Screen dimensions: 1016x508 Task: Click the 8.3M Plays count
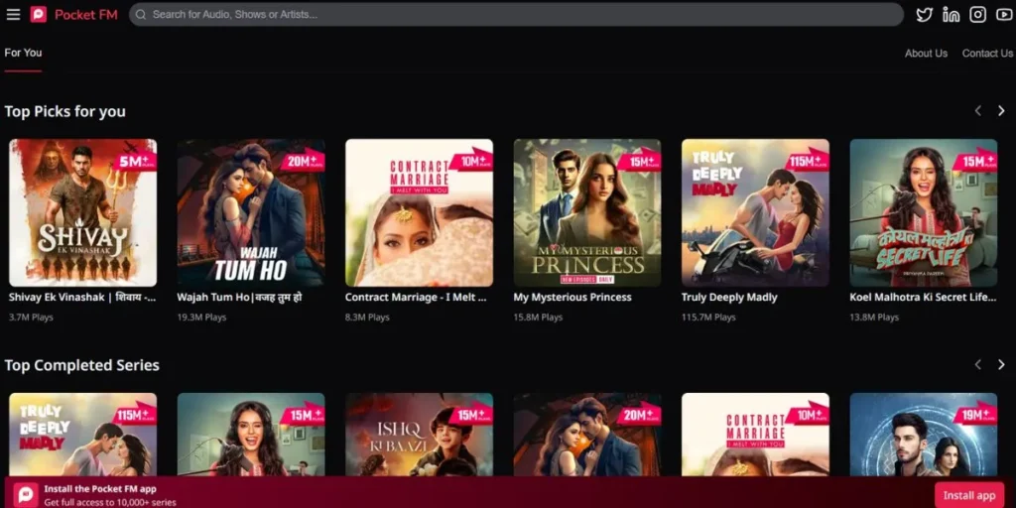[367, 317]
